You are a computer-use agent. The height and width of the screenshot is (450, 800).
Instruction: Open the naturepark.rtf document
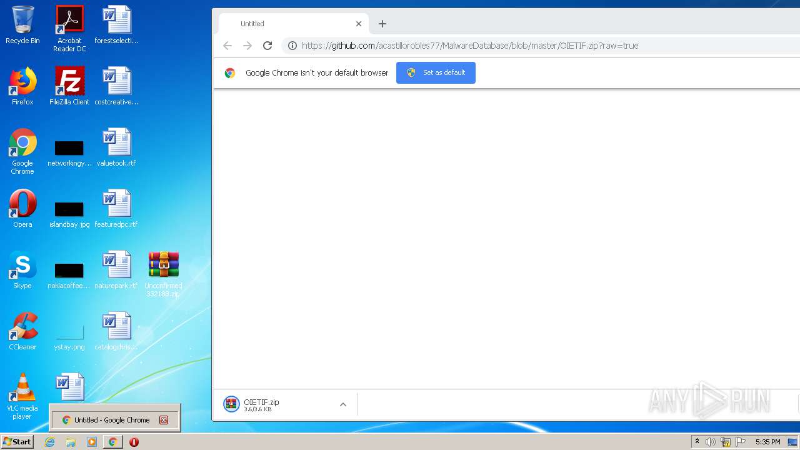point(116,270)
